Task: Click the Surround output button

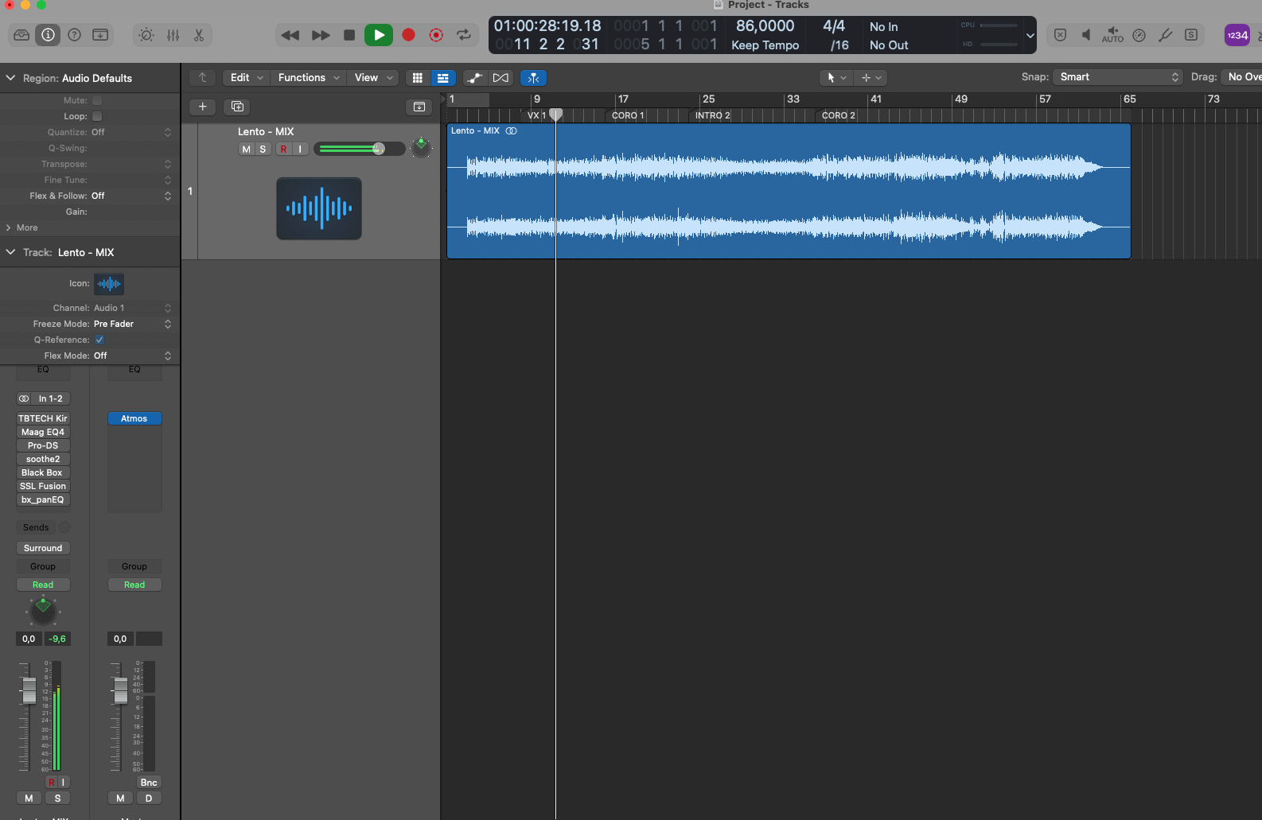Action: point(43,548)
